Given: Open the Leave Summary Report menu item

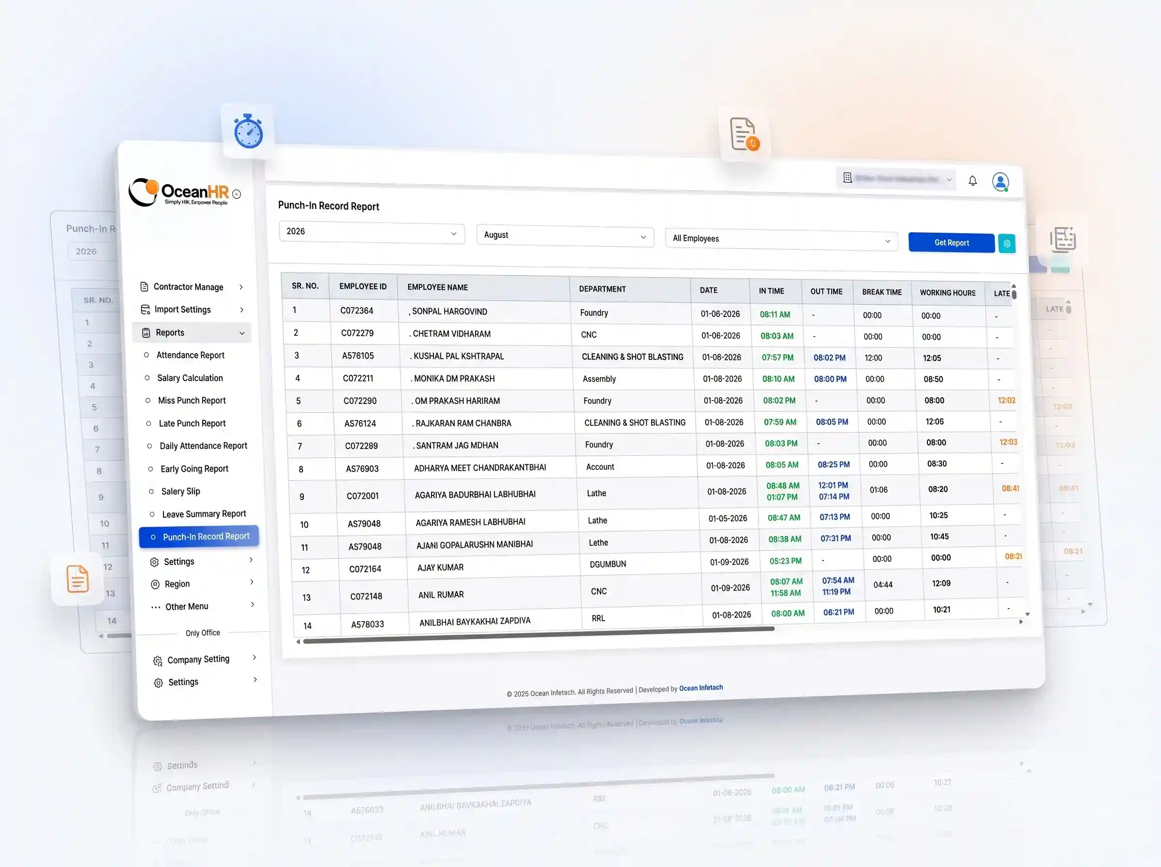Looking at the screenshot, I should pos(204,514).
